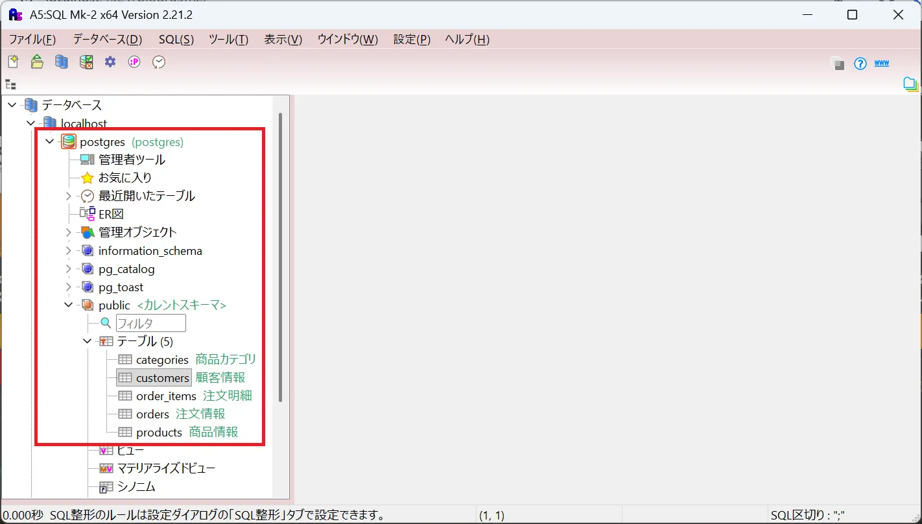Image resolution: width=922 pixels, height=524 pixels.
Task: Click the <カレントスキーマ> label
Action: [182, 305]
